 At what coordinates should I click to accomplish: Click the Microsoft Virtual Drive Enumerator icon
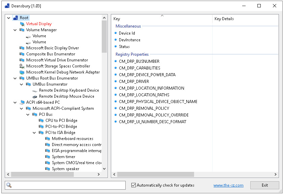22,60
